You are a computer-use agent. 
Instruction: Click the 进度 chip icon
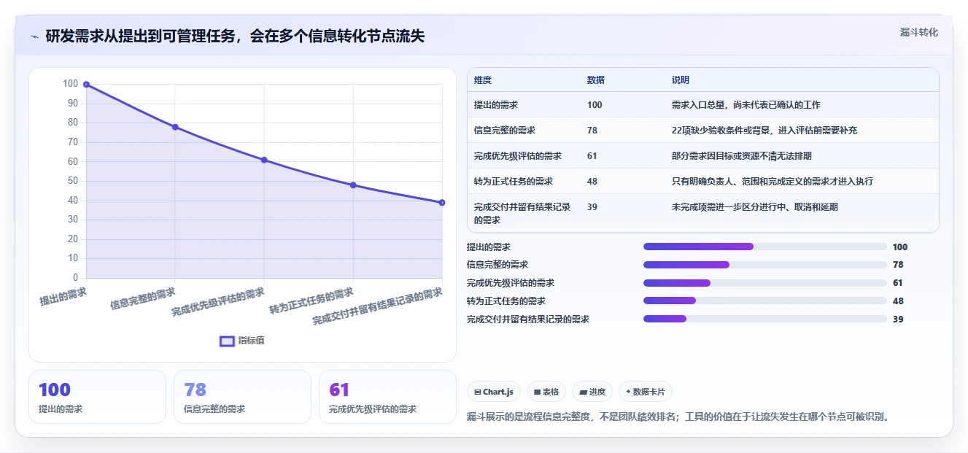[583, 392]
